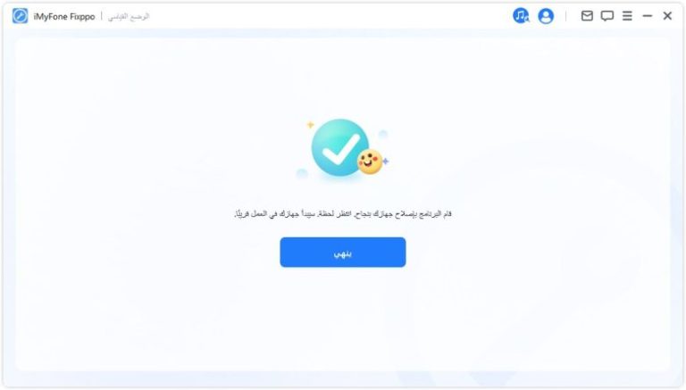Click the iMyFone Fixppo title text
Viewport: 686px width, 390px height.
64,17
